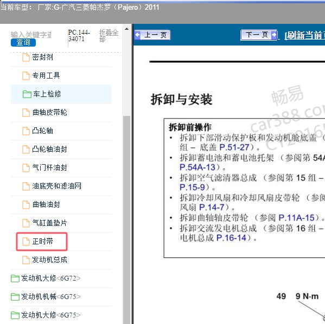Open the P.51-27 page reference link
This screenshot has width=325, height=324.
(234, 147)
